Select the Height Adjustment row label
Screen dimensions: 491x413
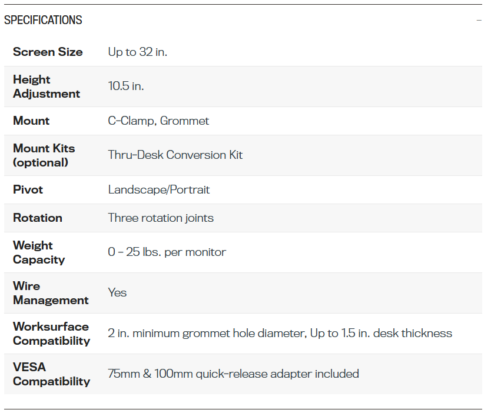point(47,86)
